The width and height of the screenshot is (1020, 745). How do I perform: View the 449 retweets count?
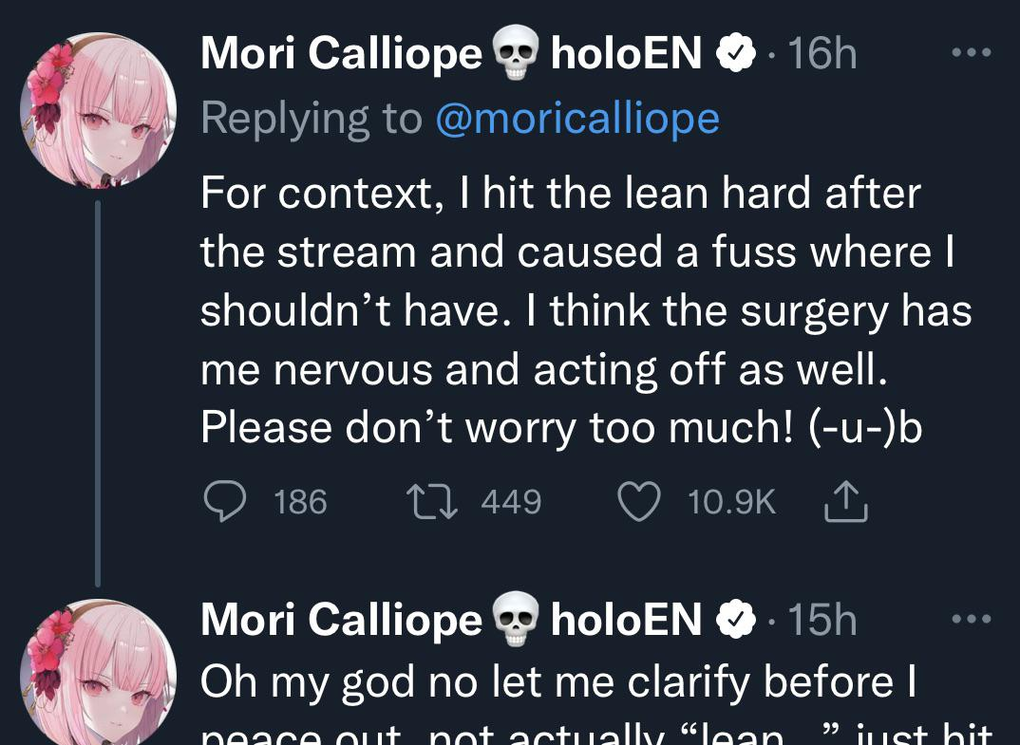point(511,502)
